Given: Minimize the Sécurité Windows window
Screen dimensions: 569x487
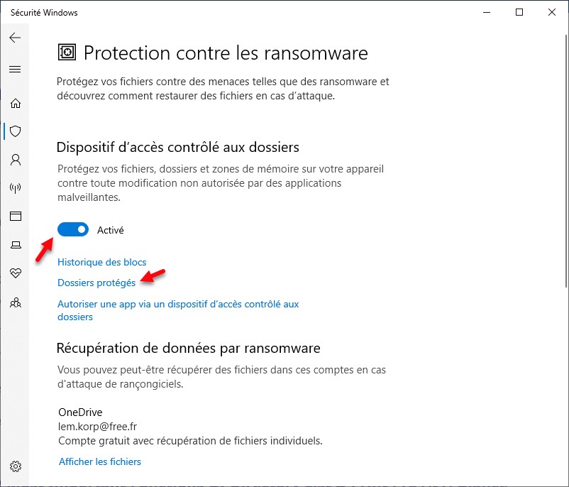Looking at the screenshot, I should click(x=487, y=13).
